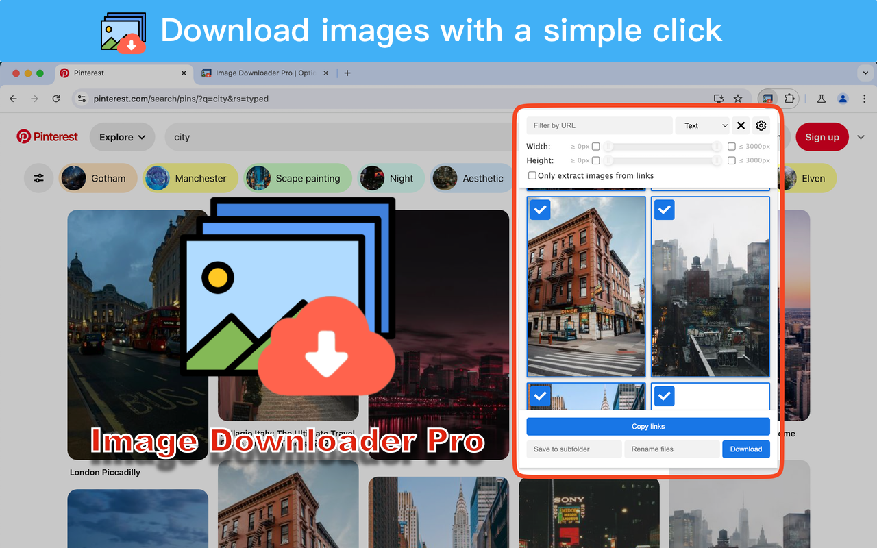Open the Text filter type dropdown
The image size is (877, 548).
[704, 125]
